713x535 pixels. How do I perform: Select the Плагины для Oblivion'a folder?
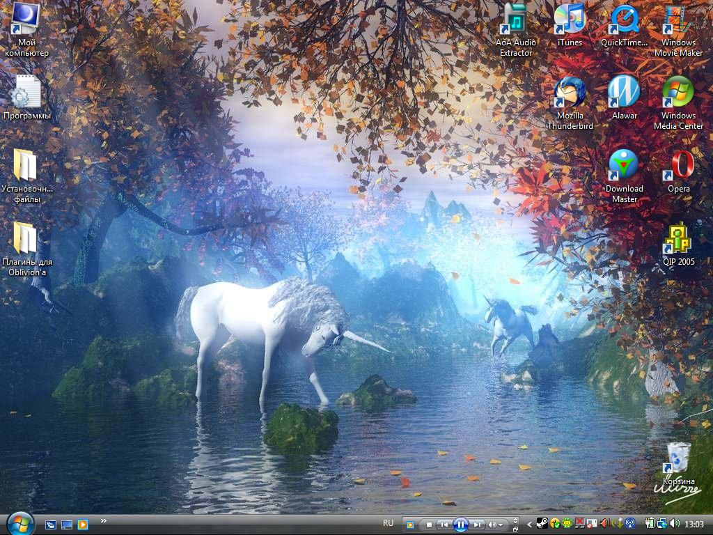(x=27, y=249)
